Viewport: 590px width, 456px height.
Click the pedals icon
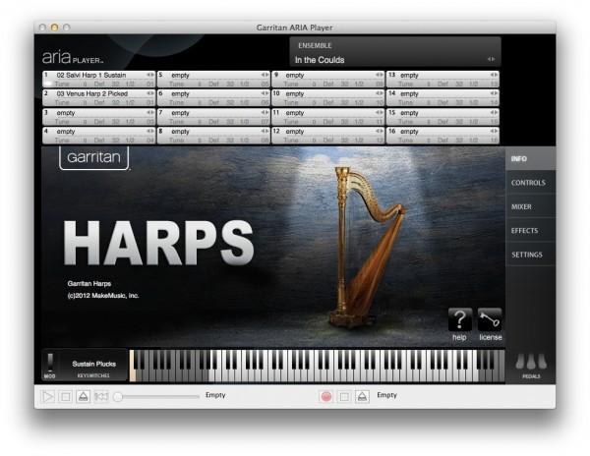click(531, 362)
